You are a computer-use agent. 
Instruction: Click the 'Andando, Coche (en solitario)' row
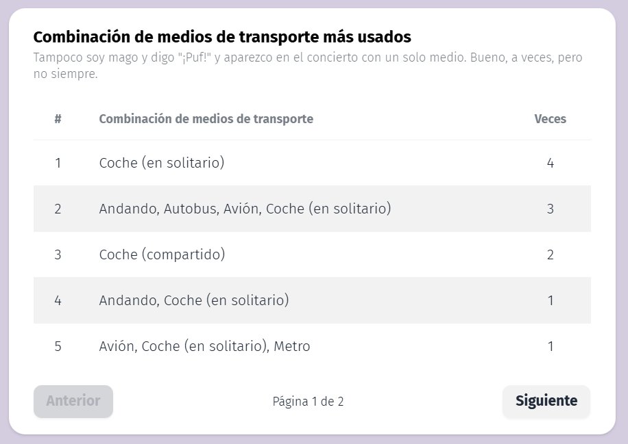(x=194, y=300)
